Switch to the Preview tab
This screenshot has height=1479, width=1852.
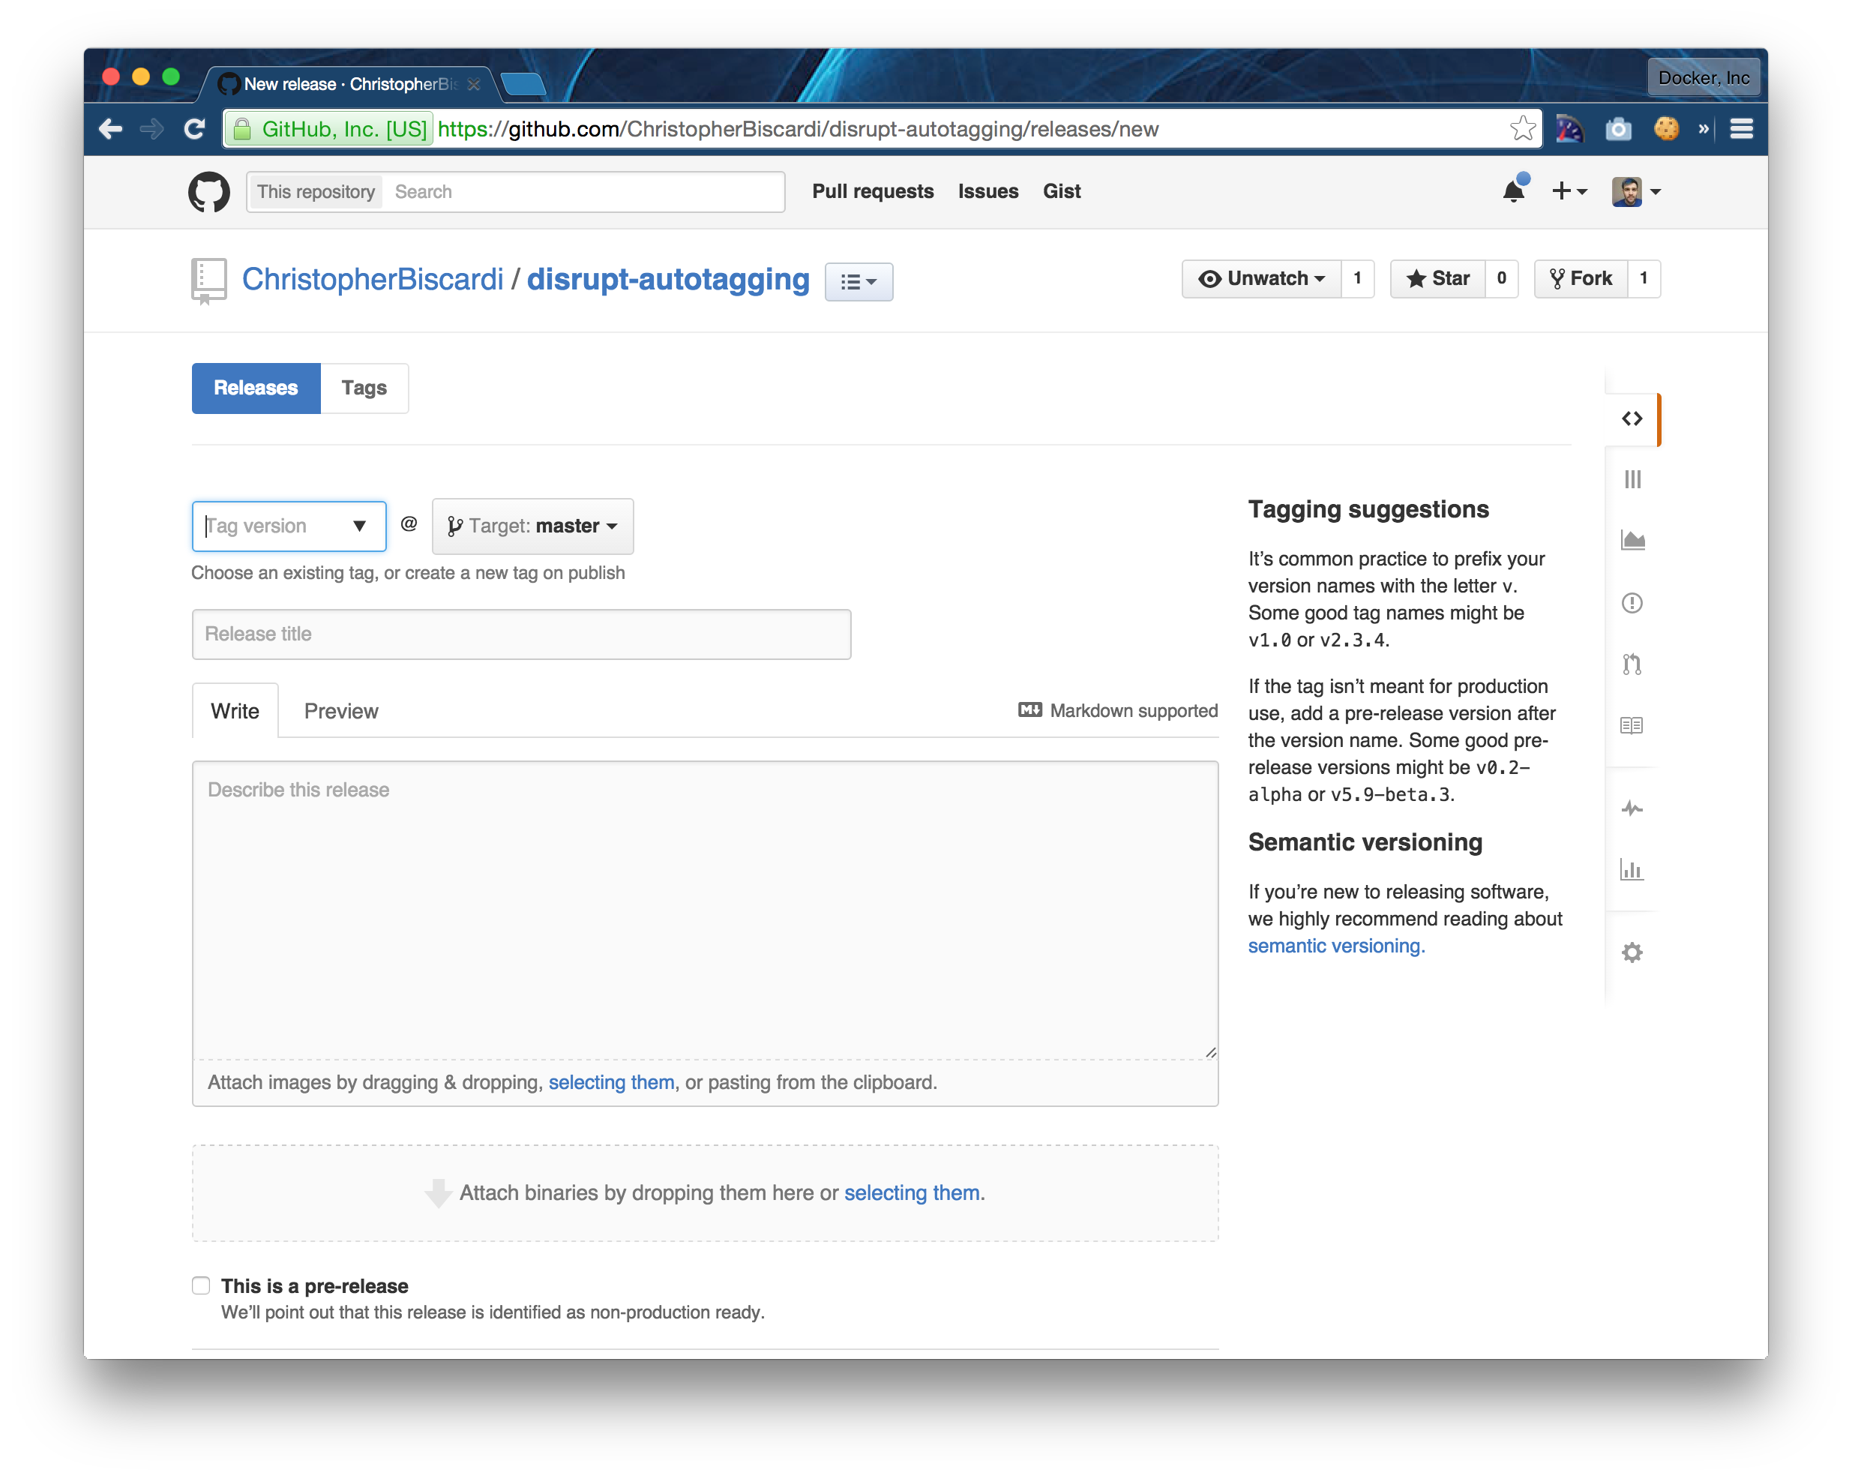[341, 712]
